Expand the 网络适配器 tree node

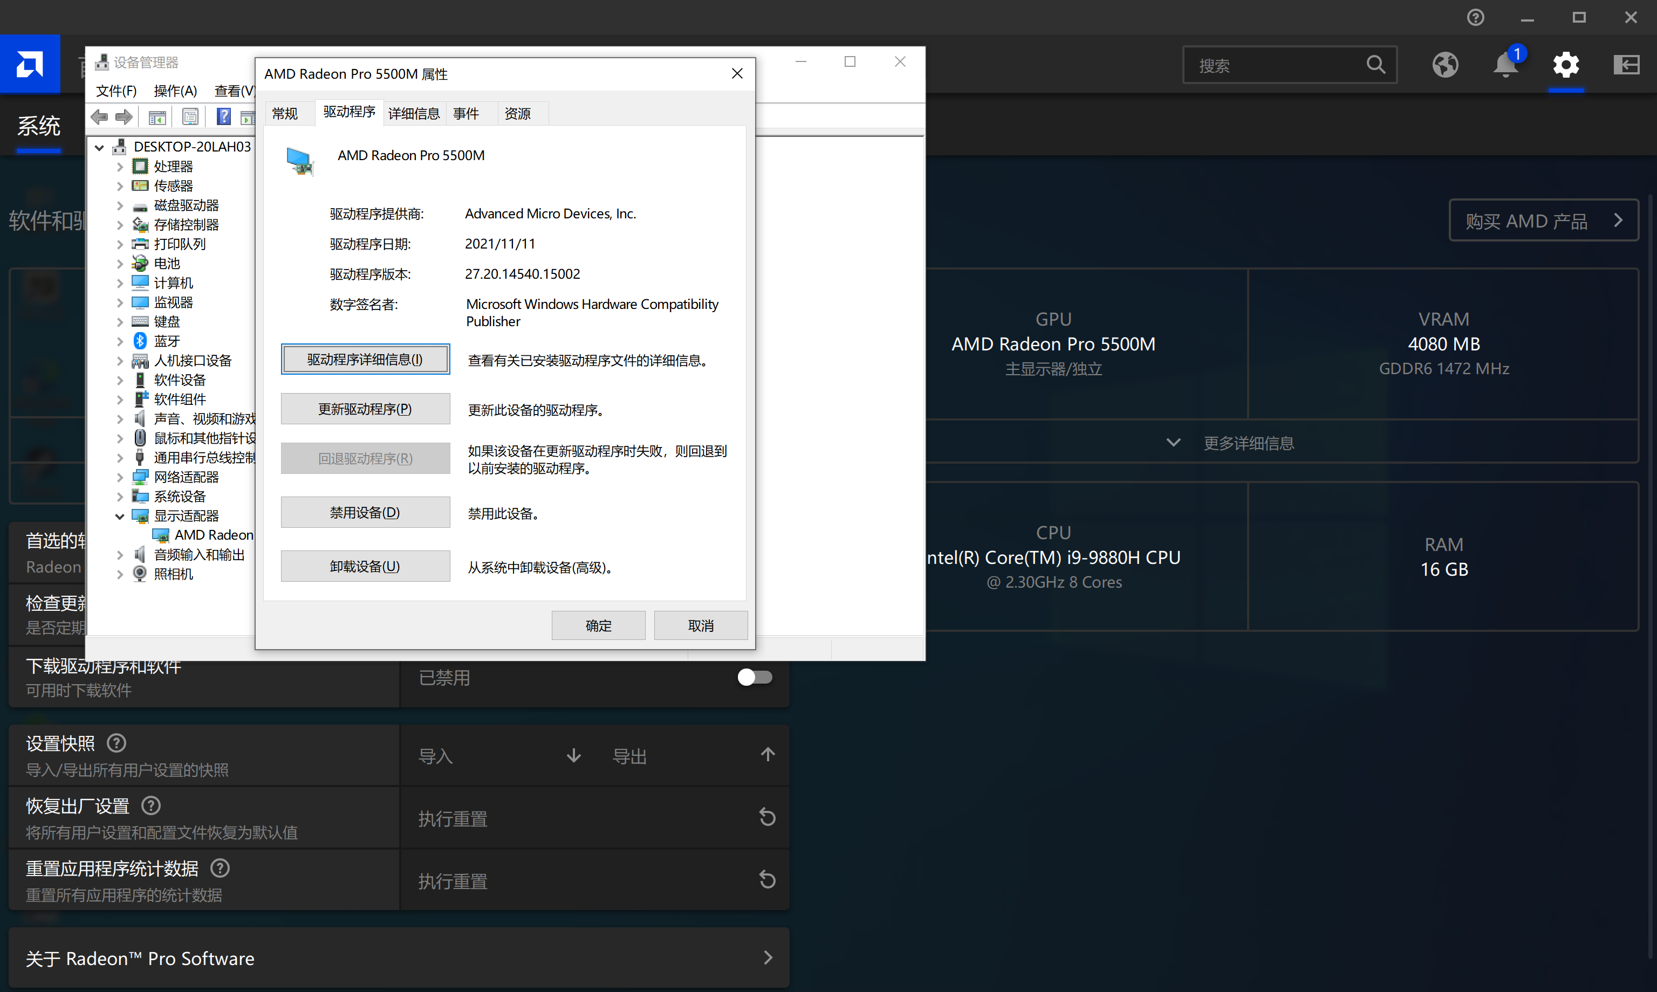pos(120,477)
